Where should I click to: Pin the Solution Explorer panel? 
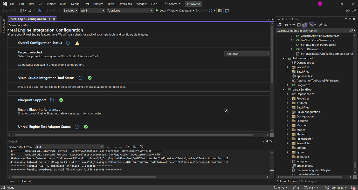point(350,19)
